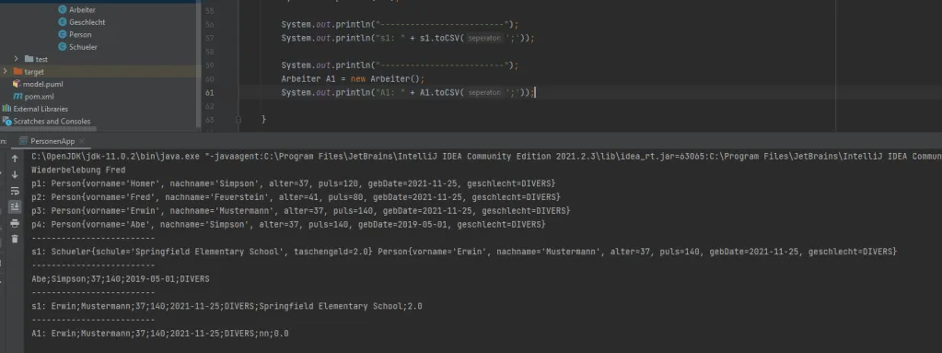Click the Schueler class icon
Screen dimensions: 942x353
click(x=63, y=47)
